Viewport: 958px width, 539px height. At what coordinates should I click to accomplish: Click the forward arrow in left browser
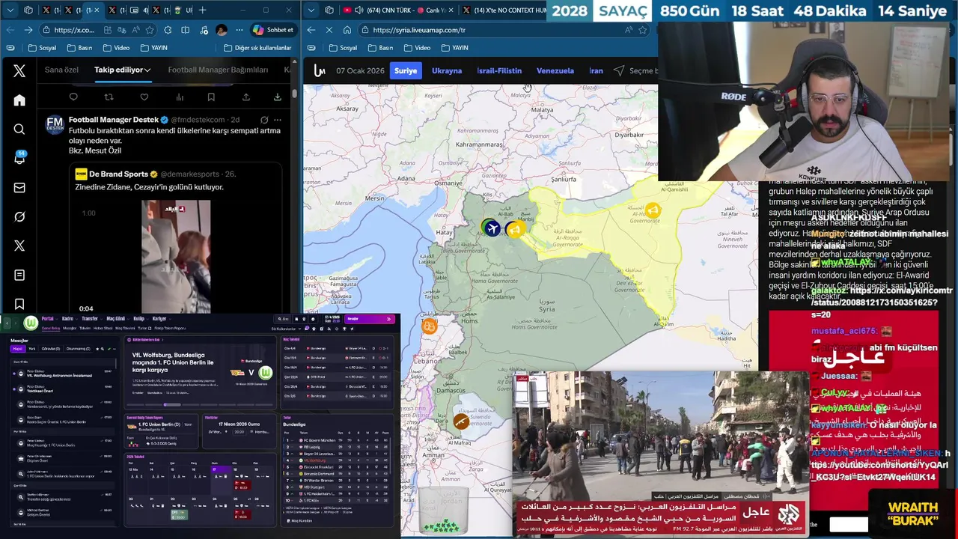click(x=28, y=30)
